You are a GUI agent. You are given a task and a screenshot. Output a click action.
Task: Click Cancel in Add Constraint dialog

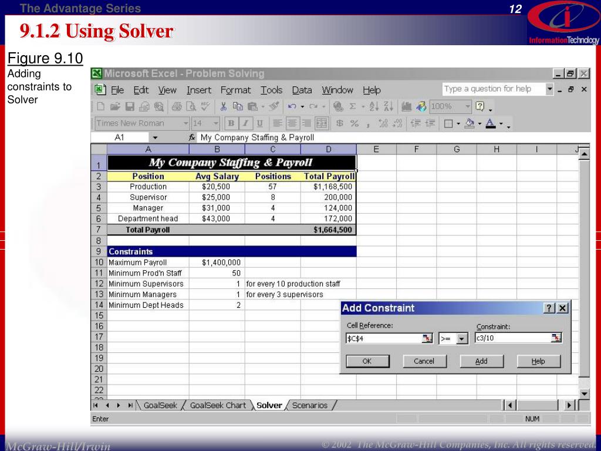coord(424,361)
